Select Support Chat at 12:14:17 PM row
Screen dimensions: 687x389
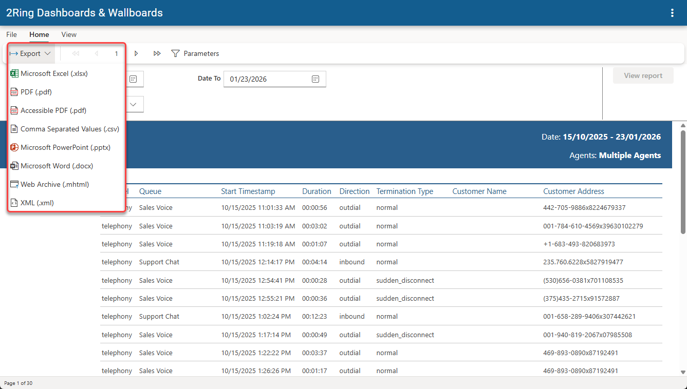[159, 262]
